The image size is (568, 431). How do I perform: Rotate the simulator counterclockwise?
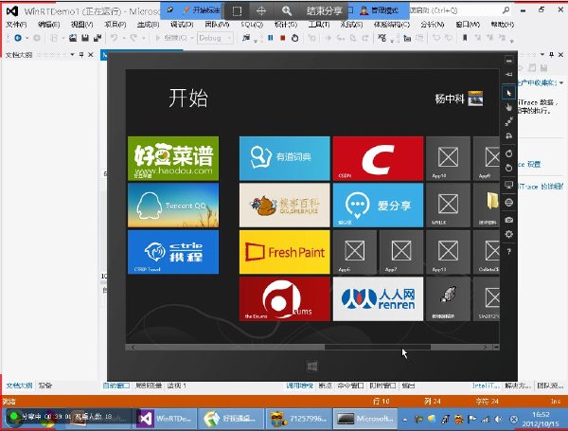coord(509,168)
